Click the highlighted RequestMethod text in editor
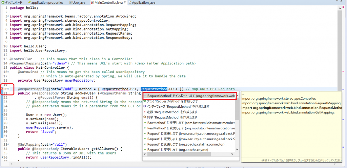Viewport: 347px width, 168px height. [154, 89]
